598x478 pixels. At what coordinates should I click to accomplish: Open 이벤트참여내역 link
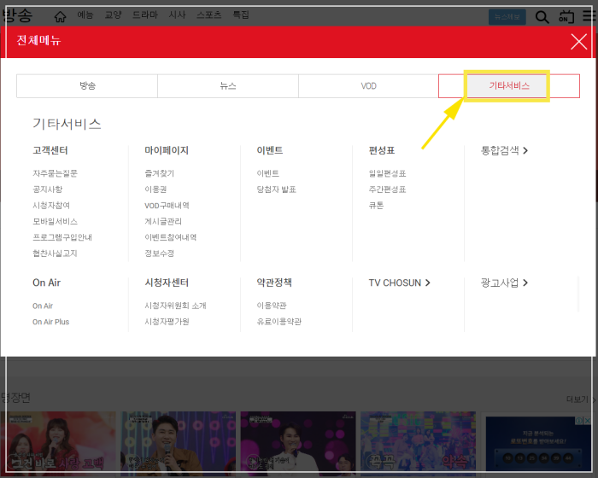(x=171, y=237)
